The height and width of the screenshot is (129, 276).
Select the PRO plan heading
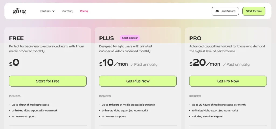pyautogui.click(x=195, y=38)
